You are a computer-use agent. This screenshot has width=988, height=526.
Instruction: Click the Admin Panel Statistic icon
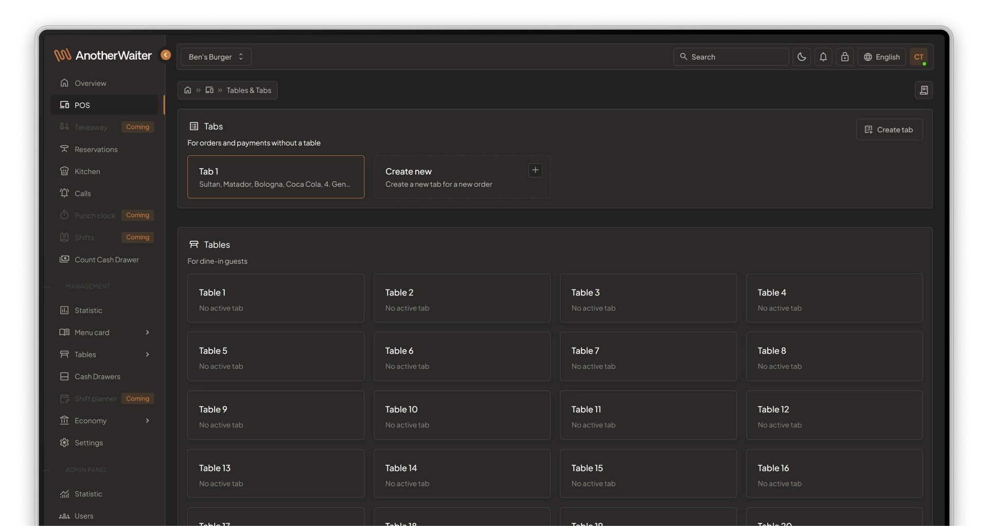click(x=64, y=494)
